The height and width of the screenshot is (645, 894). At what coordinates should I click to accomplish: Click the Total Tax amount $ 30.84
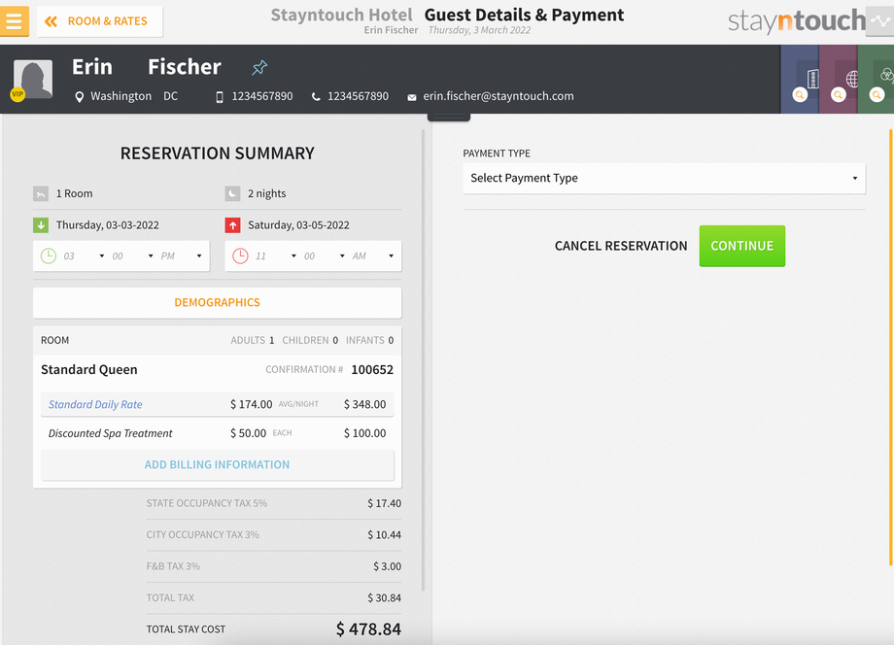384,598
